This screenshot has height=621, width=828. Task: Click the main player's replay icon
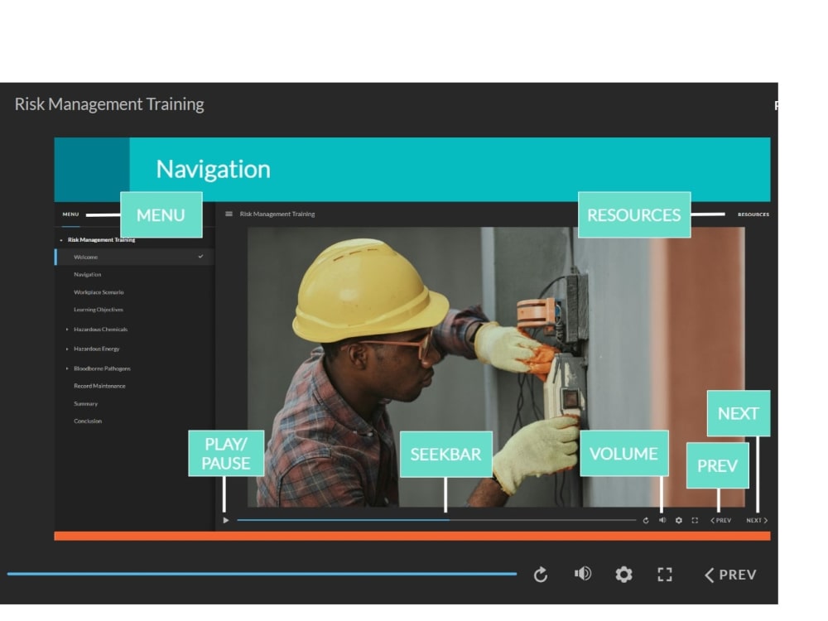click(540, 575)
